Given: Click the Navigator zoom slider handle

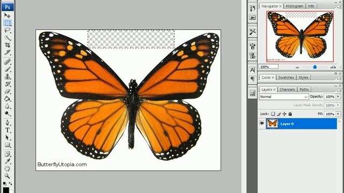Looking at the screenshot, I should coord(315,67).
